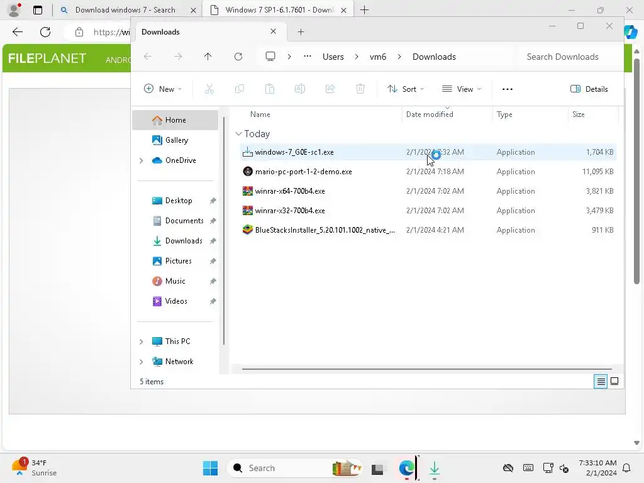Viewport: 644px width, 483px height.
Task: Open the Sort dropdown menu
Action: (406, 89)
